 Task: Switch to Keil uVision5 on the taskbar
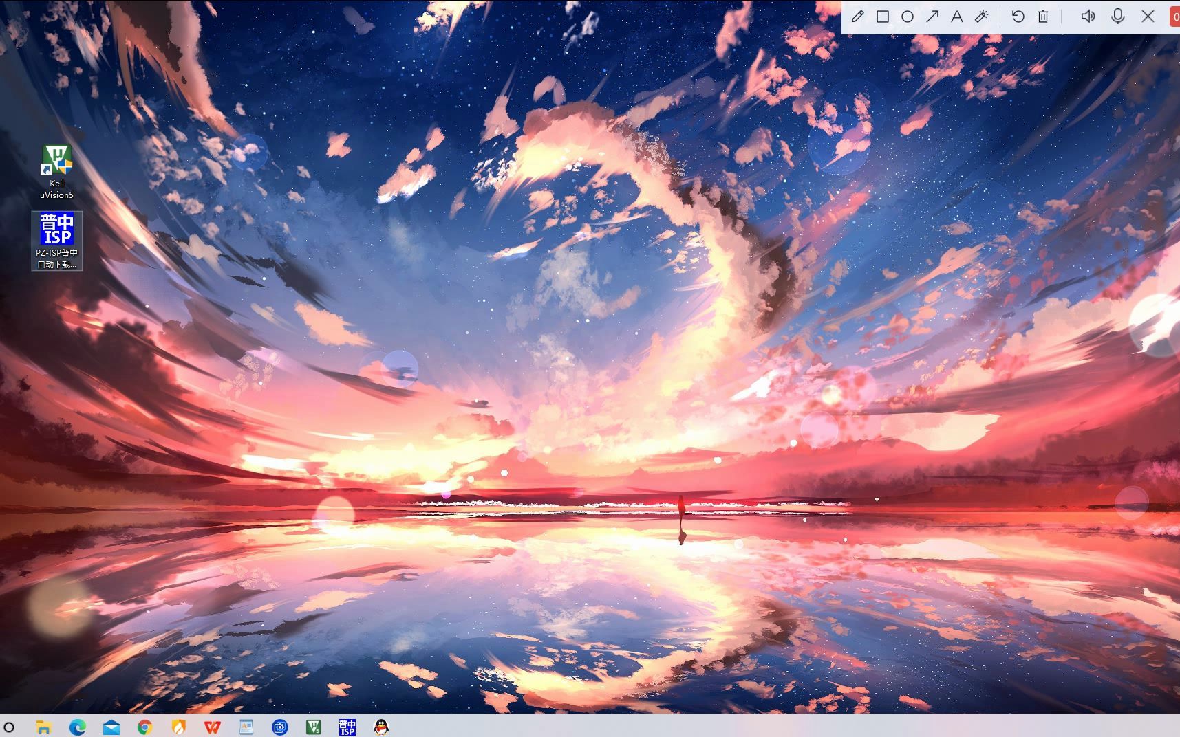click(314, 727)
